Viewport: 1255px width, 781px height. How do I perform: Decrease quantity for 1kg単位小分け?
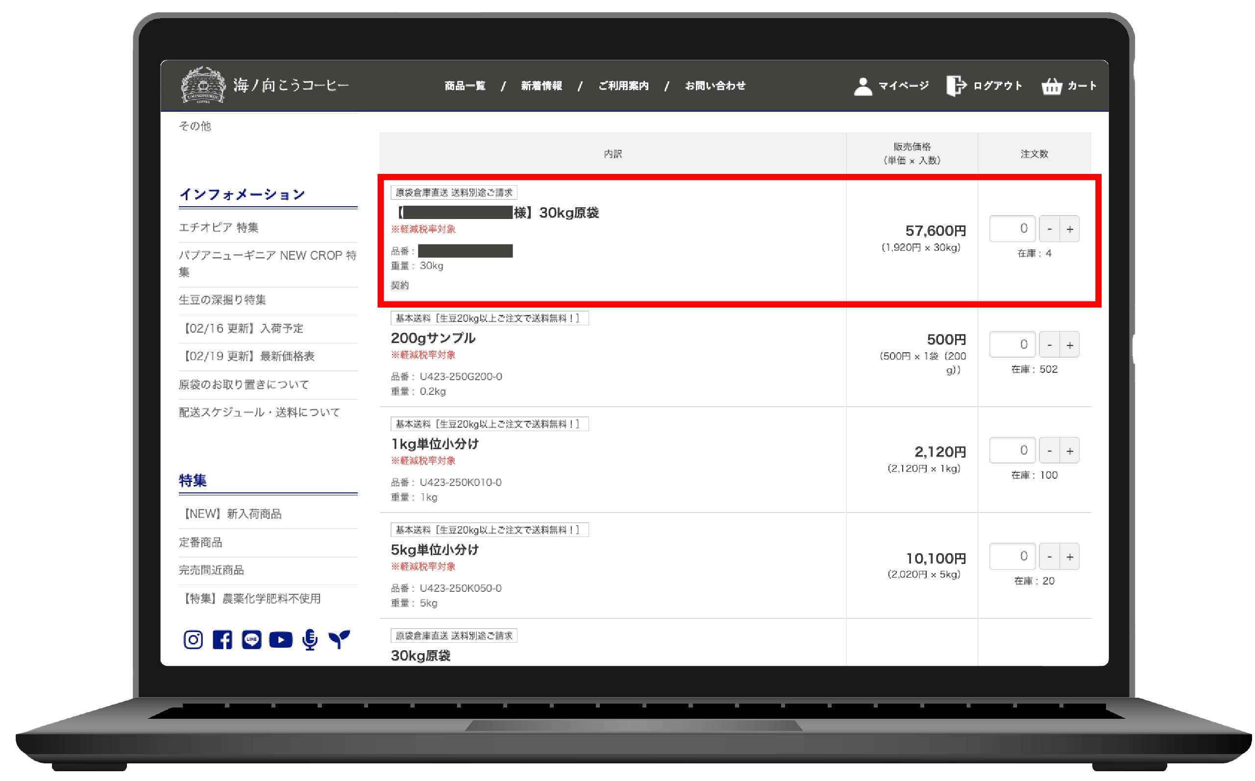coord(1050,451)
